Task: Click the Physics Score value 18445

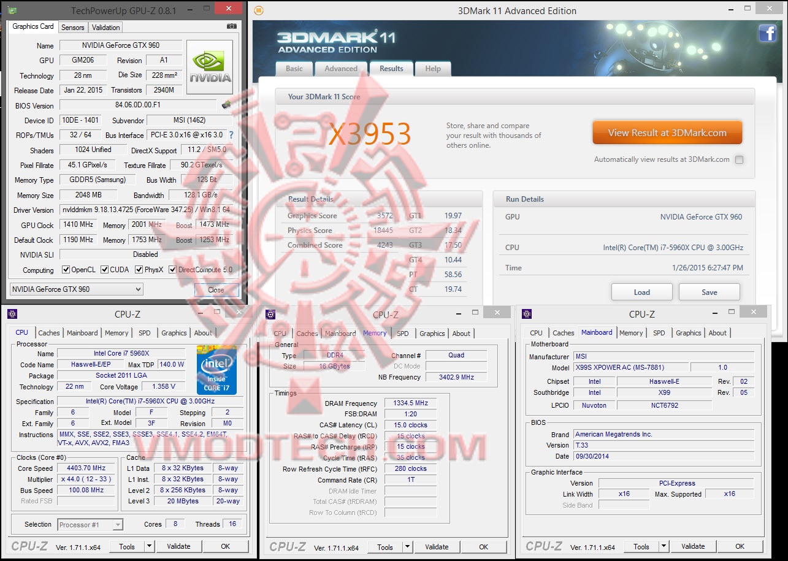Action: coord(383,231)
